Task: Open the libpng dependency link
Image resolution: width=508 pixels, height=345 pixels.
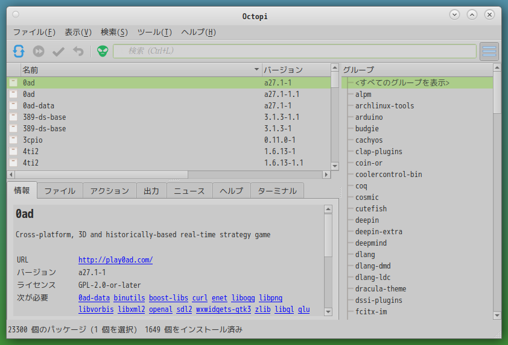Action: [270, 298]
